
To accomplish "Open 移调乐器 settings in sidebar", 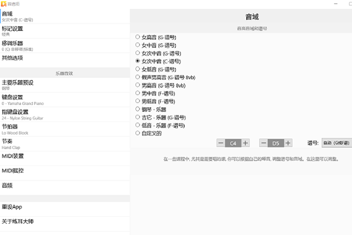I will click(x=65, y=45).
